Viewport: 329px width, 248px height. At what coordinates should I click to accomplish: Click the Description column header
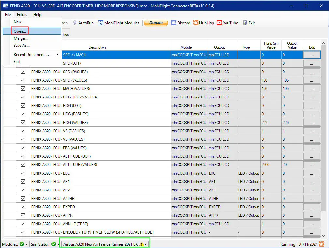(97, 47)
